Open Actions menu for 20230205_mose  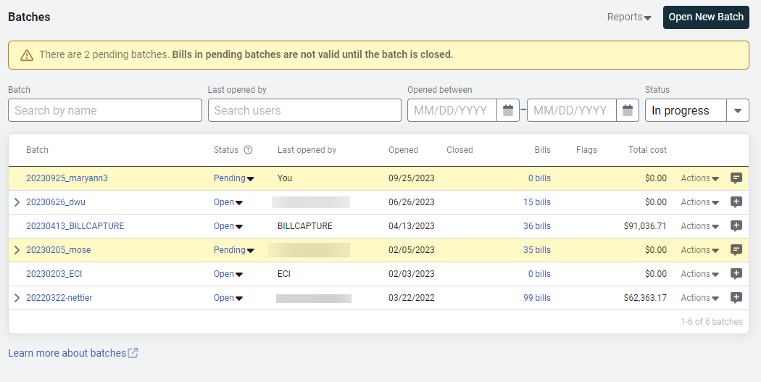click(700, 250)
